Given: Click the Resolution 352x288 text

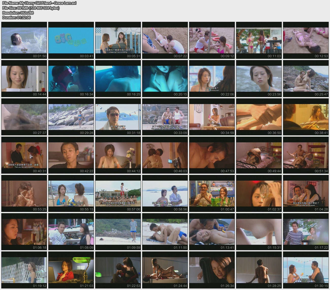Looking at the screenshot, I should point(18,13).
